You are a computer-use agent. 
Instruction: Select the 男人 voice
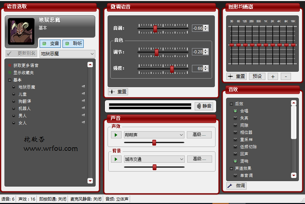(23, 115)
